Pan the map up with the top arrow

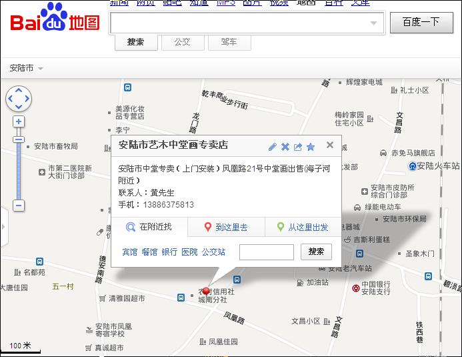(x=19, y=90)
